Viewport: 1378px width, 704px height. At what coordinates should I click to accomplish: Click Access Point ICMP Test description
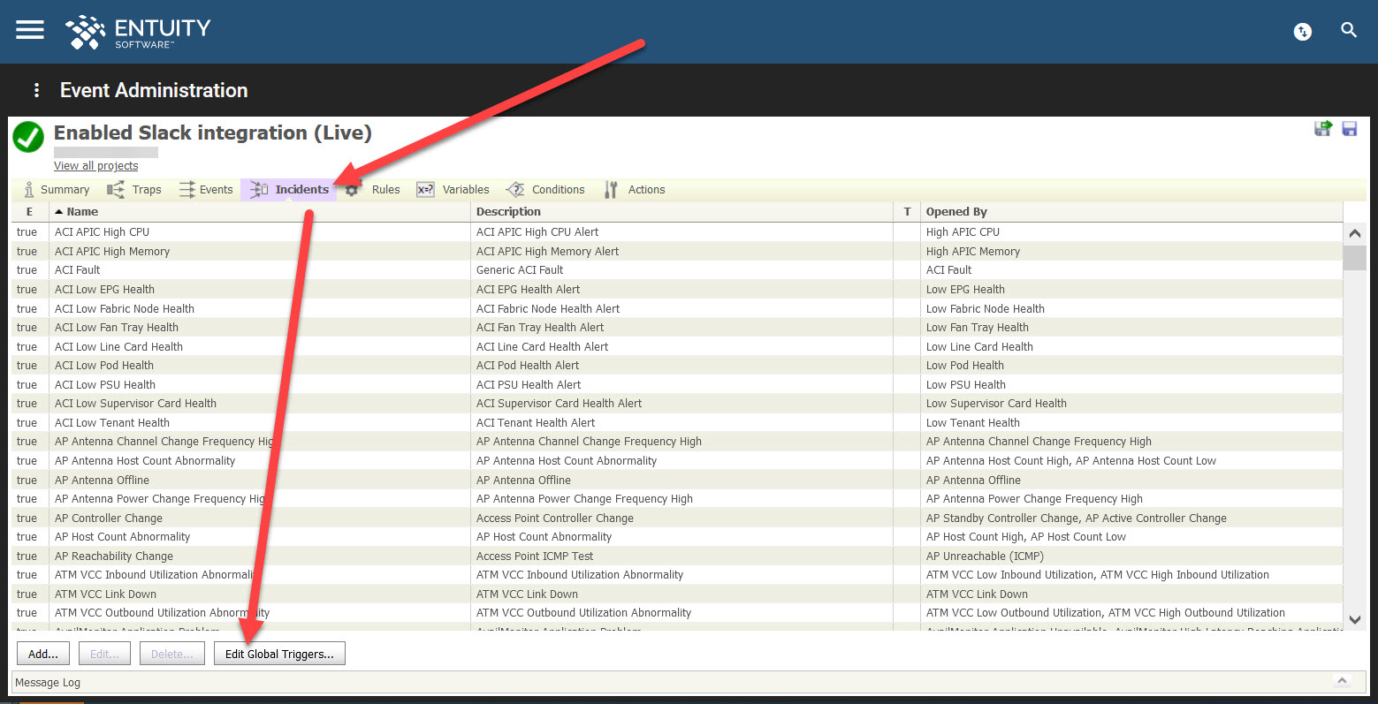(535, 556)
